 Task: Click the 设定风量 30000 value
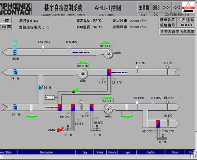click(x=138, y=20)
